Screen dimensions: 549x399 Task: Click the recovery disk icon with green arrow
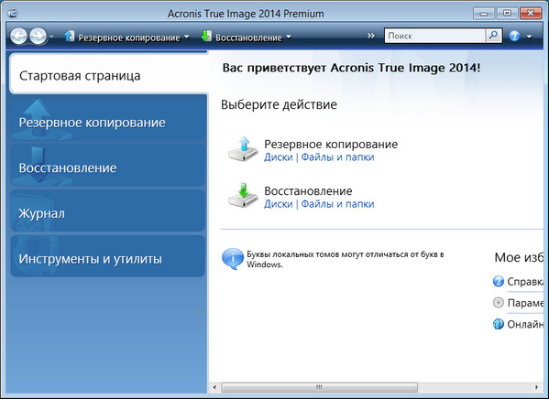click(x=243, y=196)
